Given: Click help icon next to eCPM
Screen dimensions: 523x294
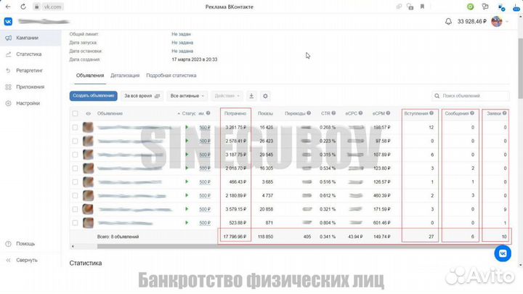Looking at the screenshot, I should coord(388,113).
